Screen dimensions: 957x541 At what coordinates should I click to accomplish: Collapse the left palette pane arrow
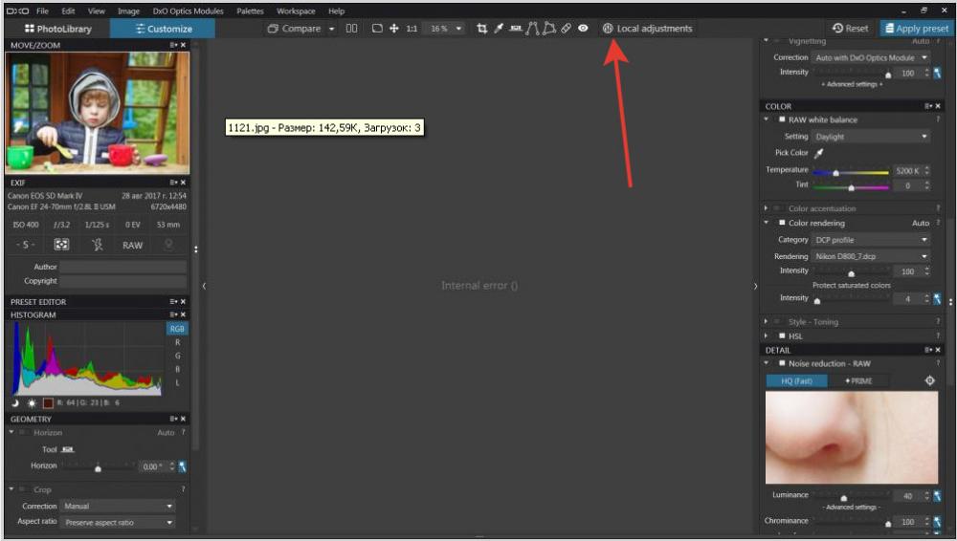coord(204,286)
